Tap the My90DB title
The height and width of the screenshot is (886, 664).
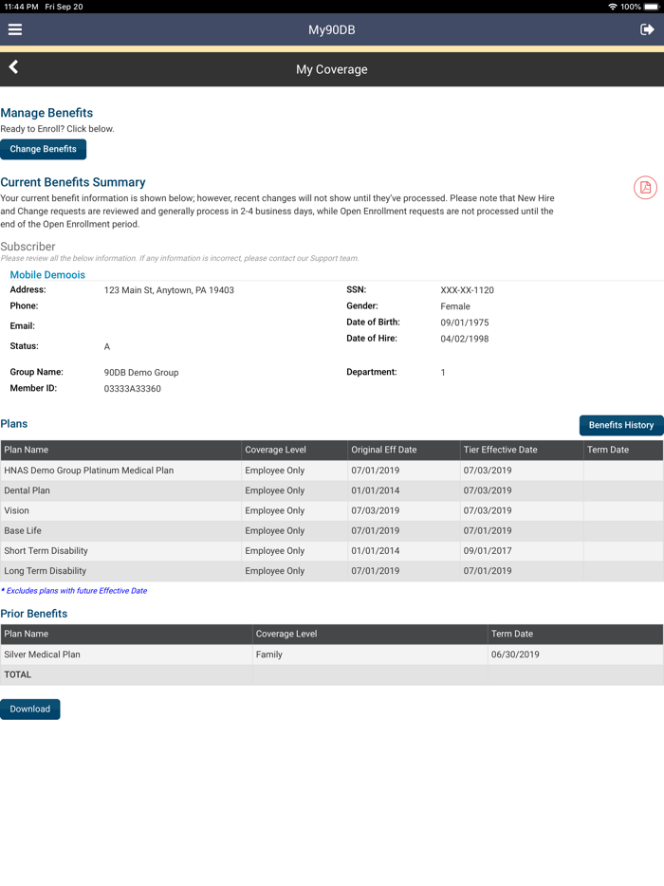click(x=332, y=30)
